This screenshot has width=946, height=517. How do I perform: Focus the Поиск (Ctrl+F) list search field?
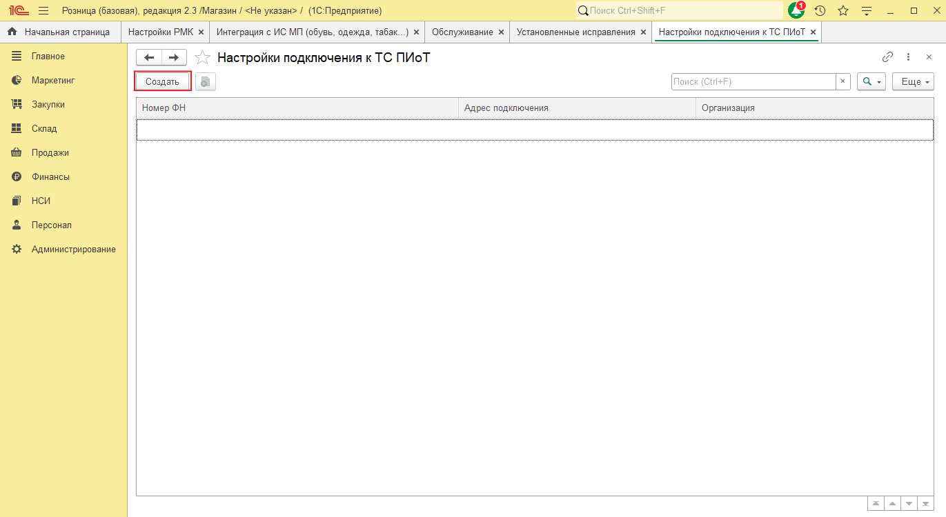point(753,81)
